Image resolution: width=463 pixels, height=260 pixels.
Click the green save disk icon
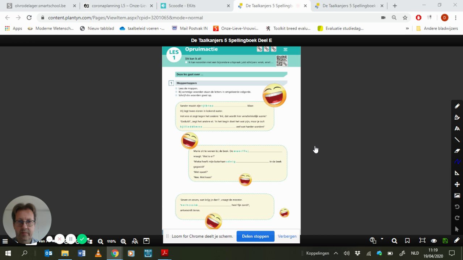(445, 241)
